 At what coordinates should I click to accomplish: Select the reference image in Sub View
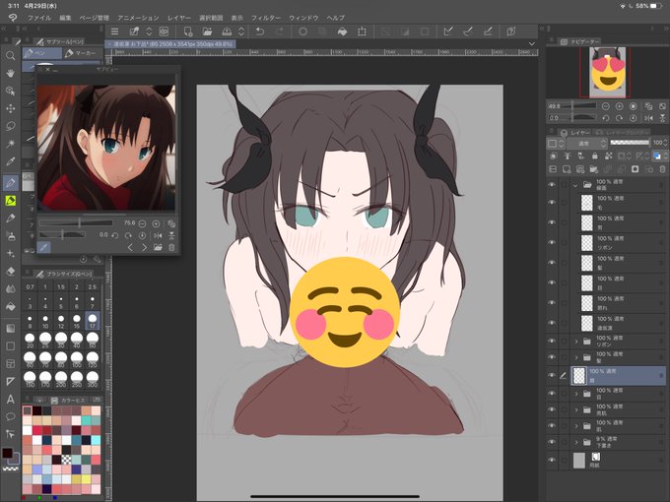coord(106,148)
